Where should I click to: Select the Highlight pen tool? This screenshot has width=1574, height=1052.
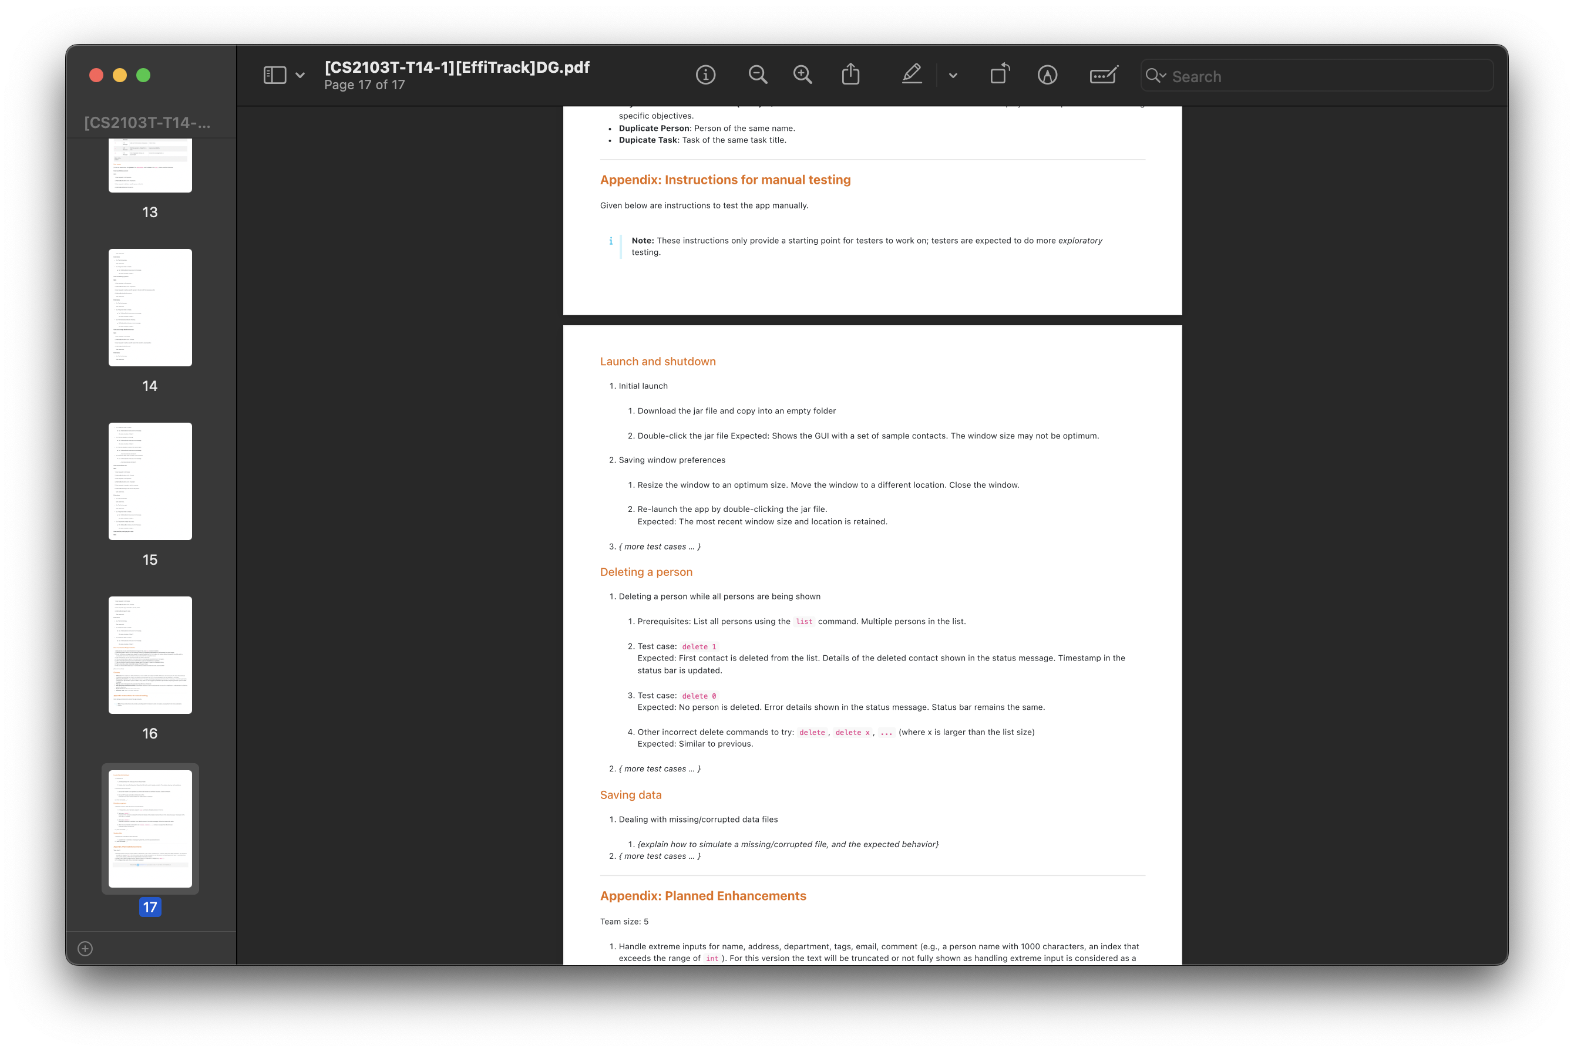[x=912, y=74]
